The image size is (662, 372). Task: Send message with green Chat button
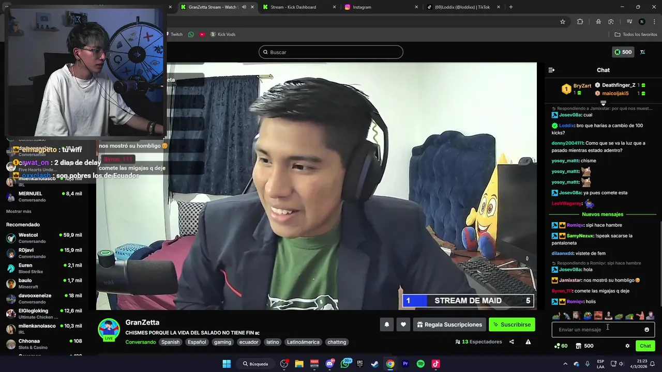[x=645, y=346]
